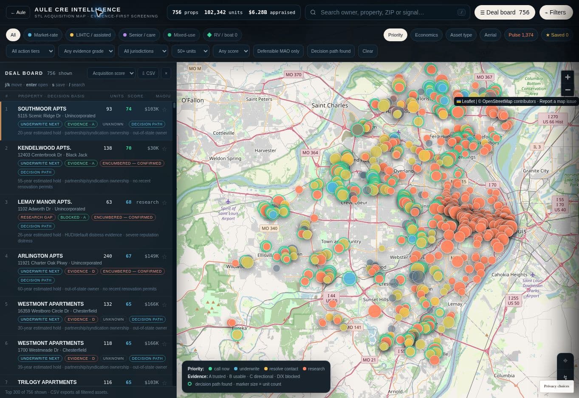Select the All property types chip

click(x=13, y=35)
